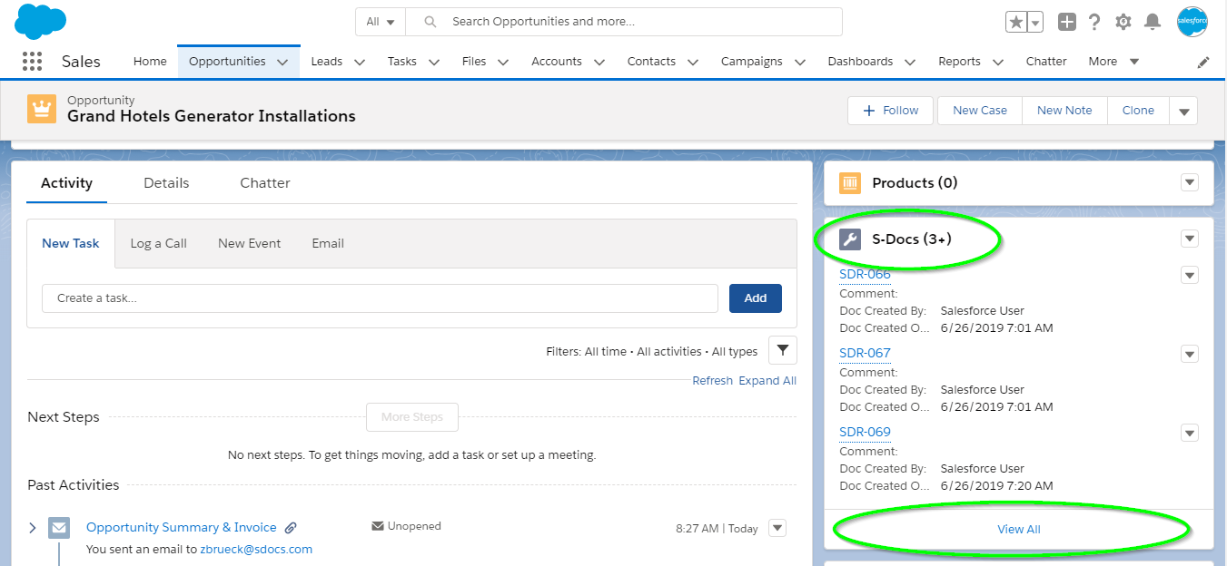Open the user profile avatar
The image size is (1227, 566).
[x=1192, y=22]
